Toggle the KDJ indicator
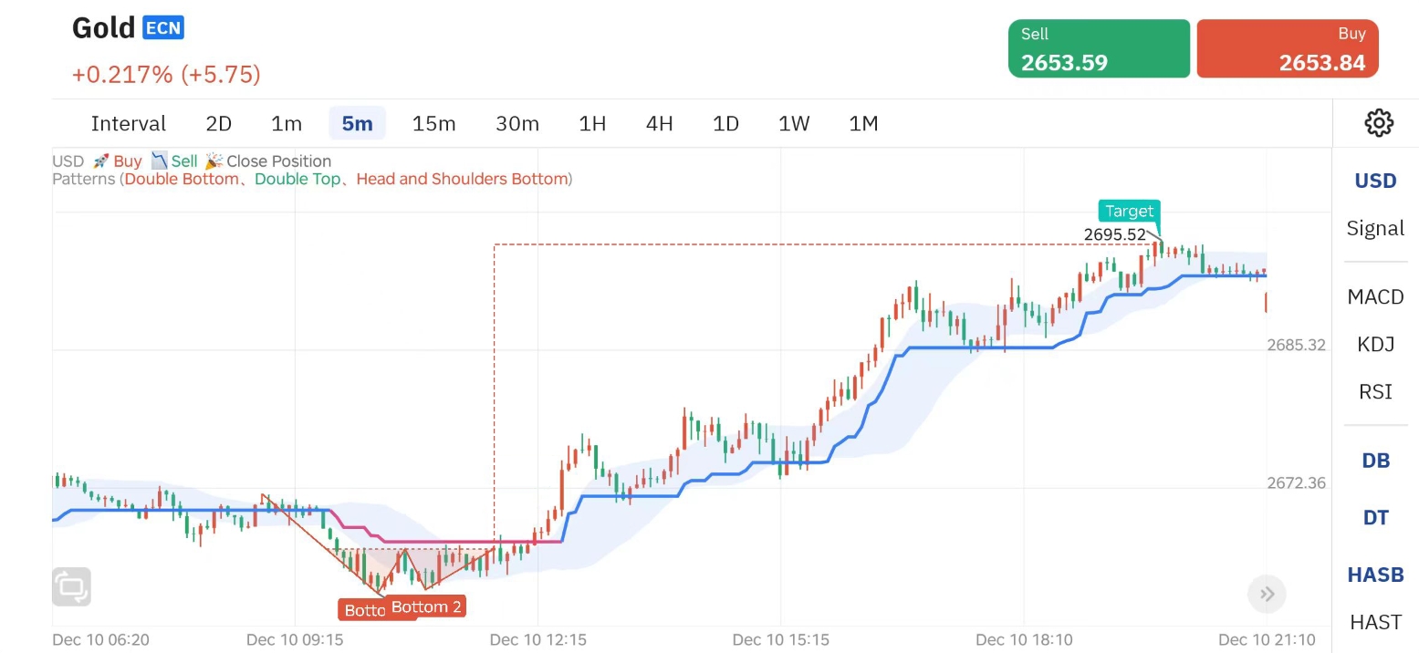This screenshot has width=1419, height=653. click(x=1375, y=344)
